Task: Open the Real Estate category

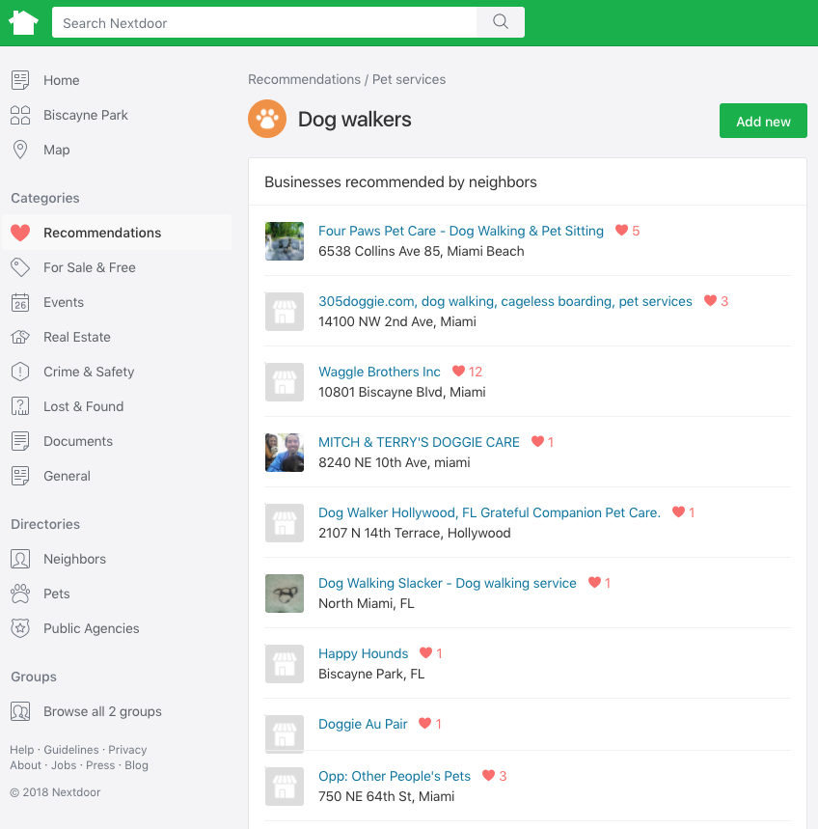Action: [x=77, y=337]
